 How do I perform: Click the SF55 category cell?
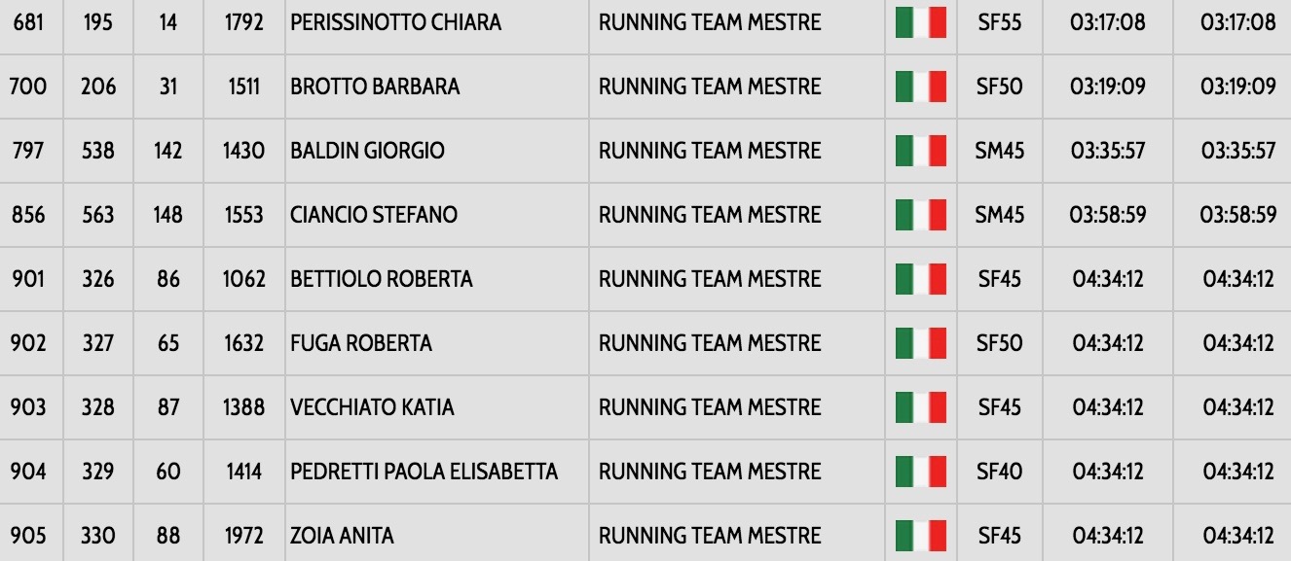pos(1000,22)
